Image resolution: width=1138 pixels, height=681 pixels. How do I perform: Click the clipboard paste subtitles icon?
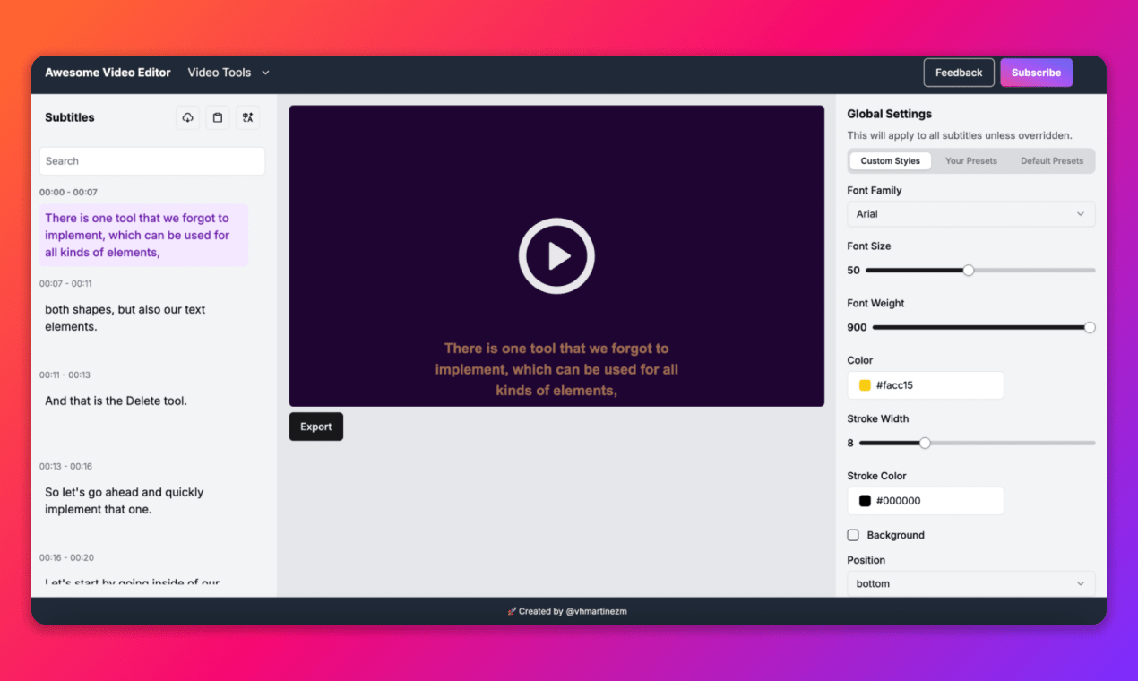pos(218,117)
